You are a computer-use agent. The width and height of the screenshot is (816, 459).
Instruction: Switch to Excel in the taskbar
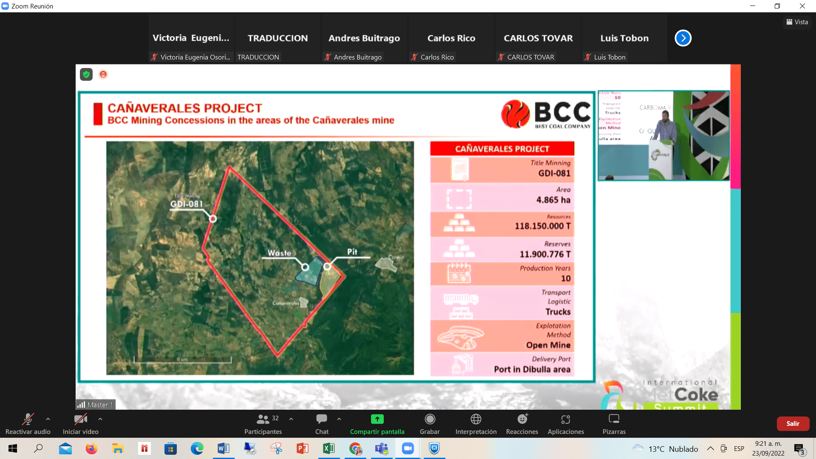point(329,448)
